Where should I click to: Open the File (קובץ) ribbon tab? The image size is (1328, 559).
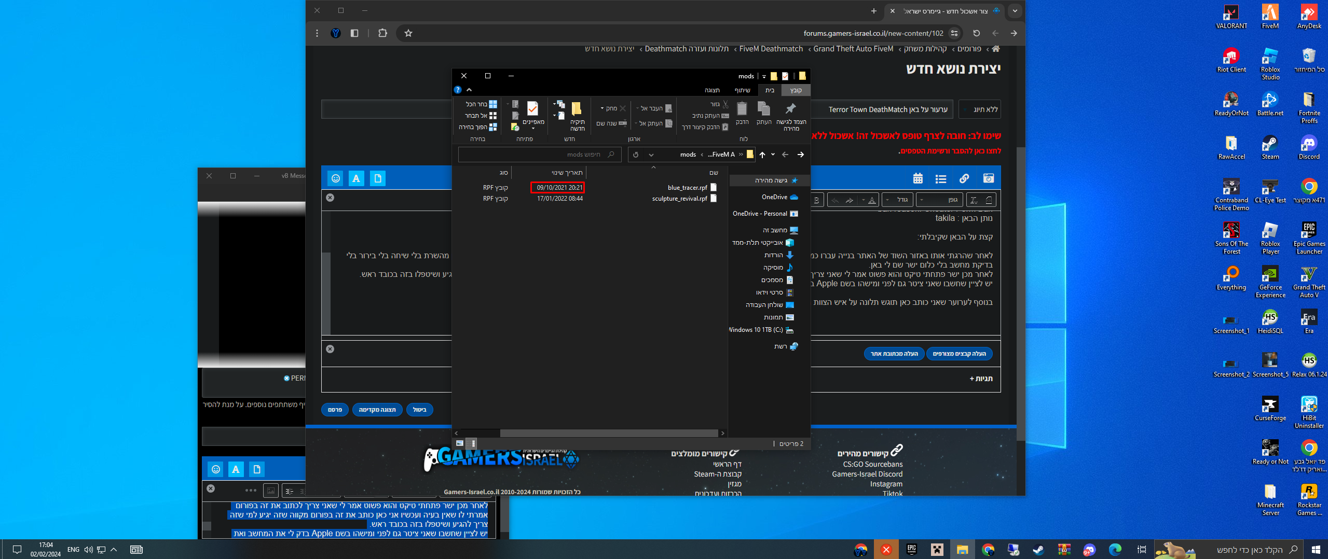796,90
